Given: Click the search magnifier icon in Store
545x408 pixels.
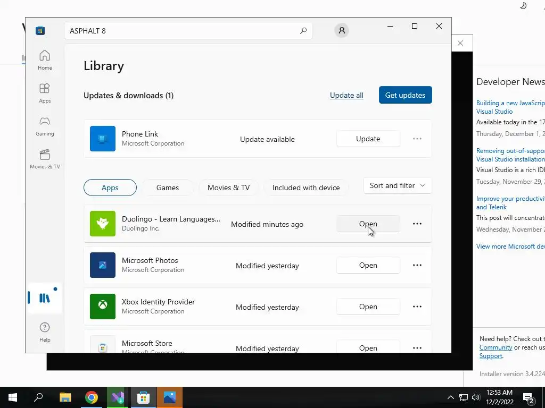Looking at the screenshot, I should click(303, 31).
